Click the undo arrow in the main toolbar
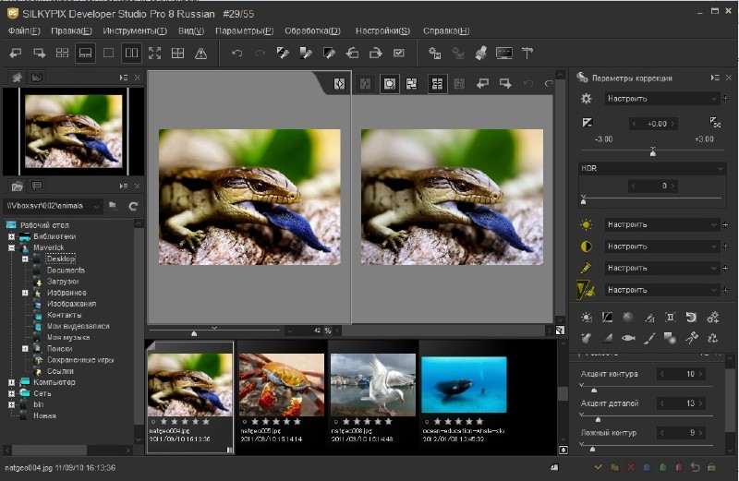 [237, 54]
